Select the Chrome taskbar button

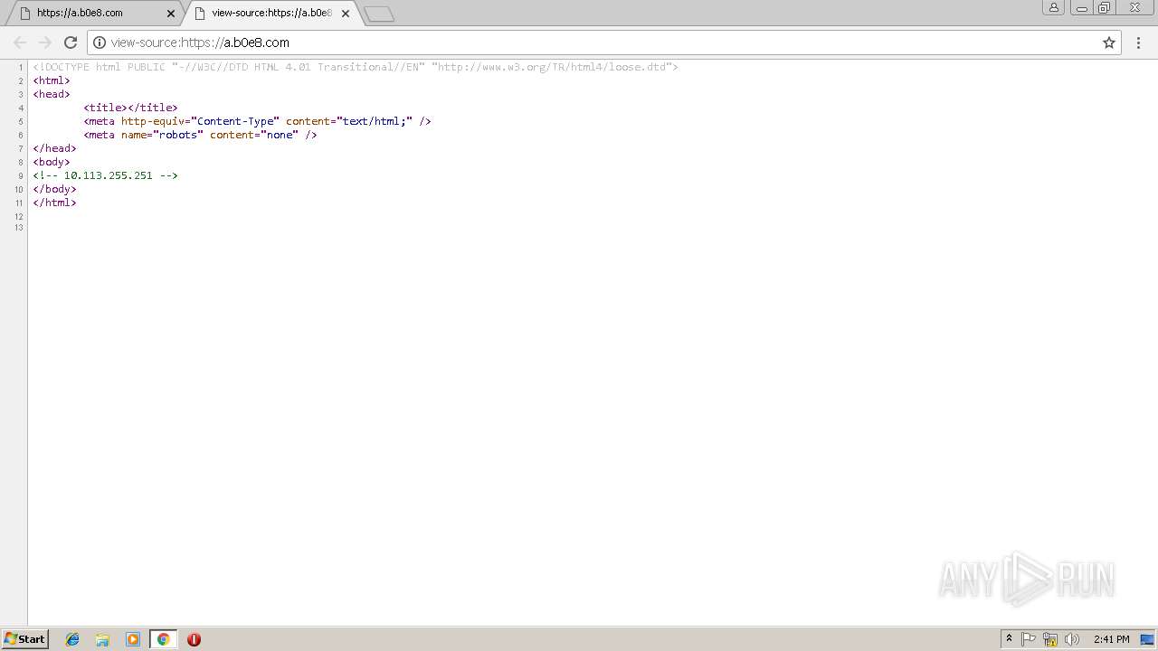163,639
